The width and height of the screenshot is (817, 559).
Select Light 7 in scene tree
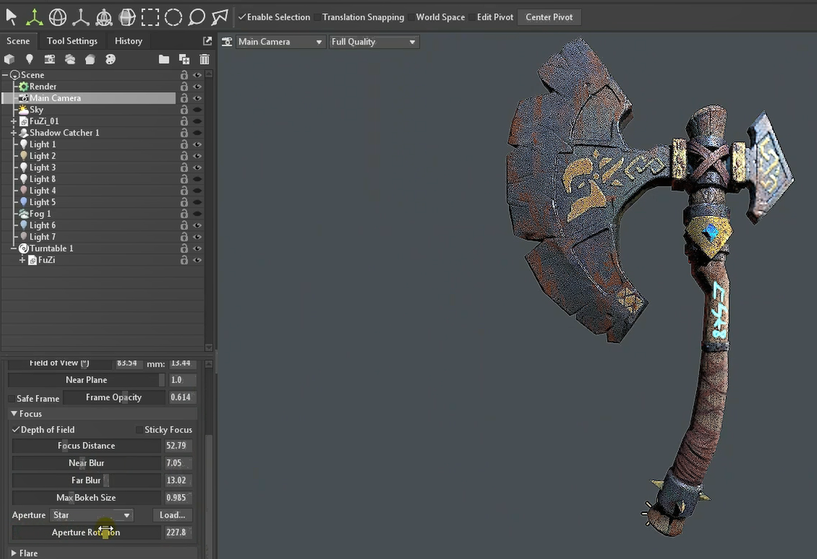[x=42, y=237]
